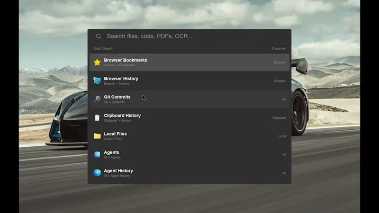The width and height of the screenshot is (379, 213).
Task: Click the Agents blue square icon
Action: [97, 154]
